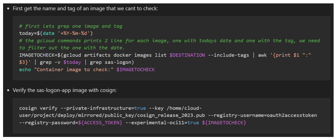The width and height of the screenshot is (336, 140).
Task: Click the echo command in first code block
Action: [x=25, y=69]
